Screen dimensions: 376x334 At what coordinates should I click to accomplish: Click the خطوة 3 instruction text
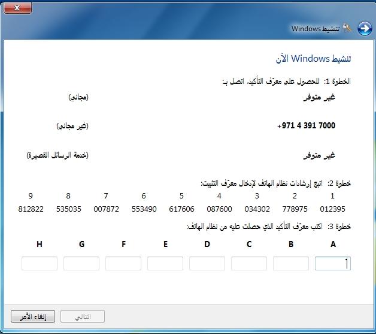click(269, 226)
